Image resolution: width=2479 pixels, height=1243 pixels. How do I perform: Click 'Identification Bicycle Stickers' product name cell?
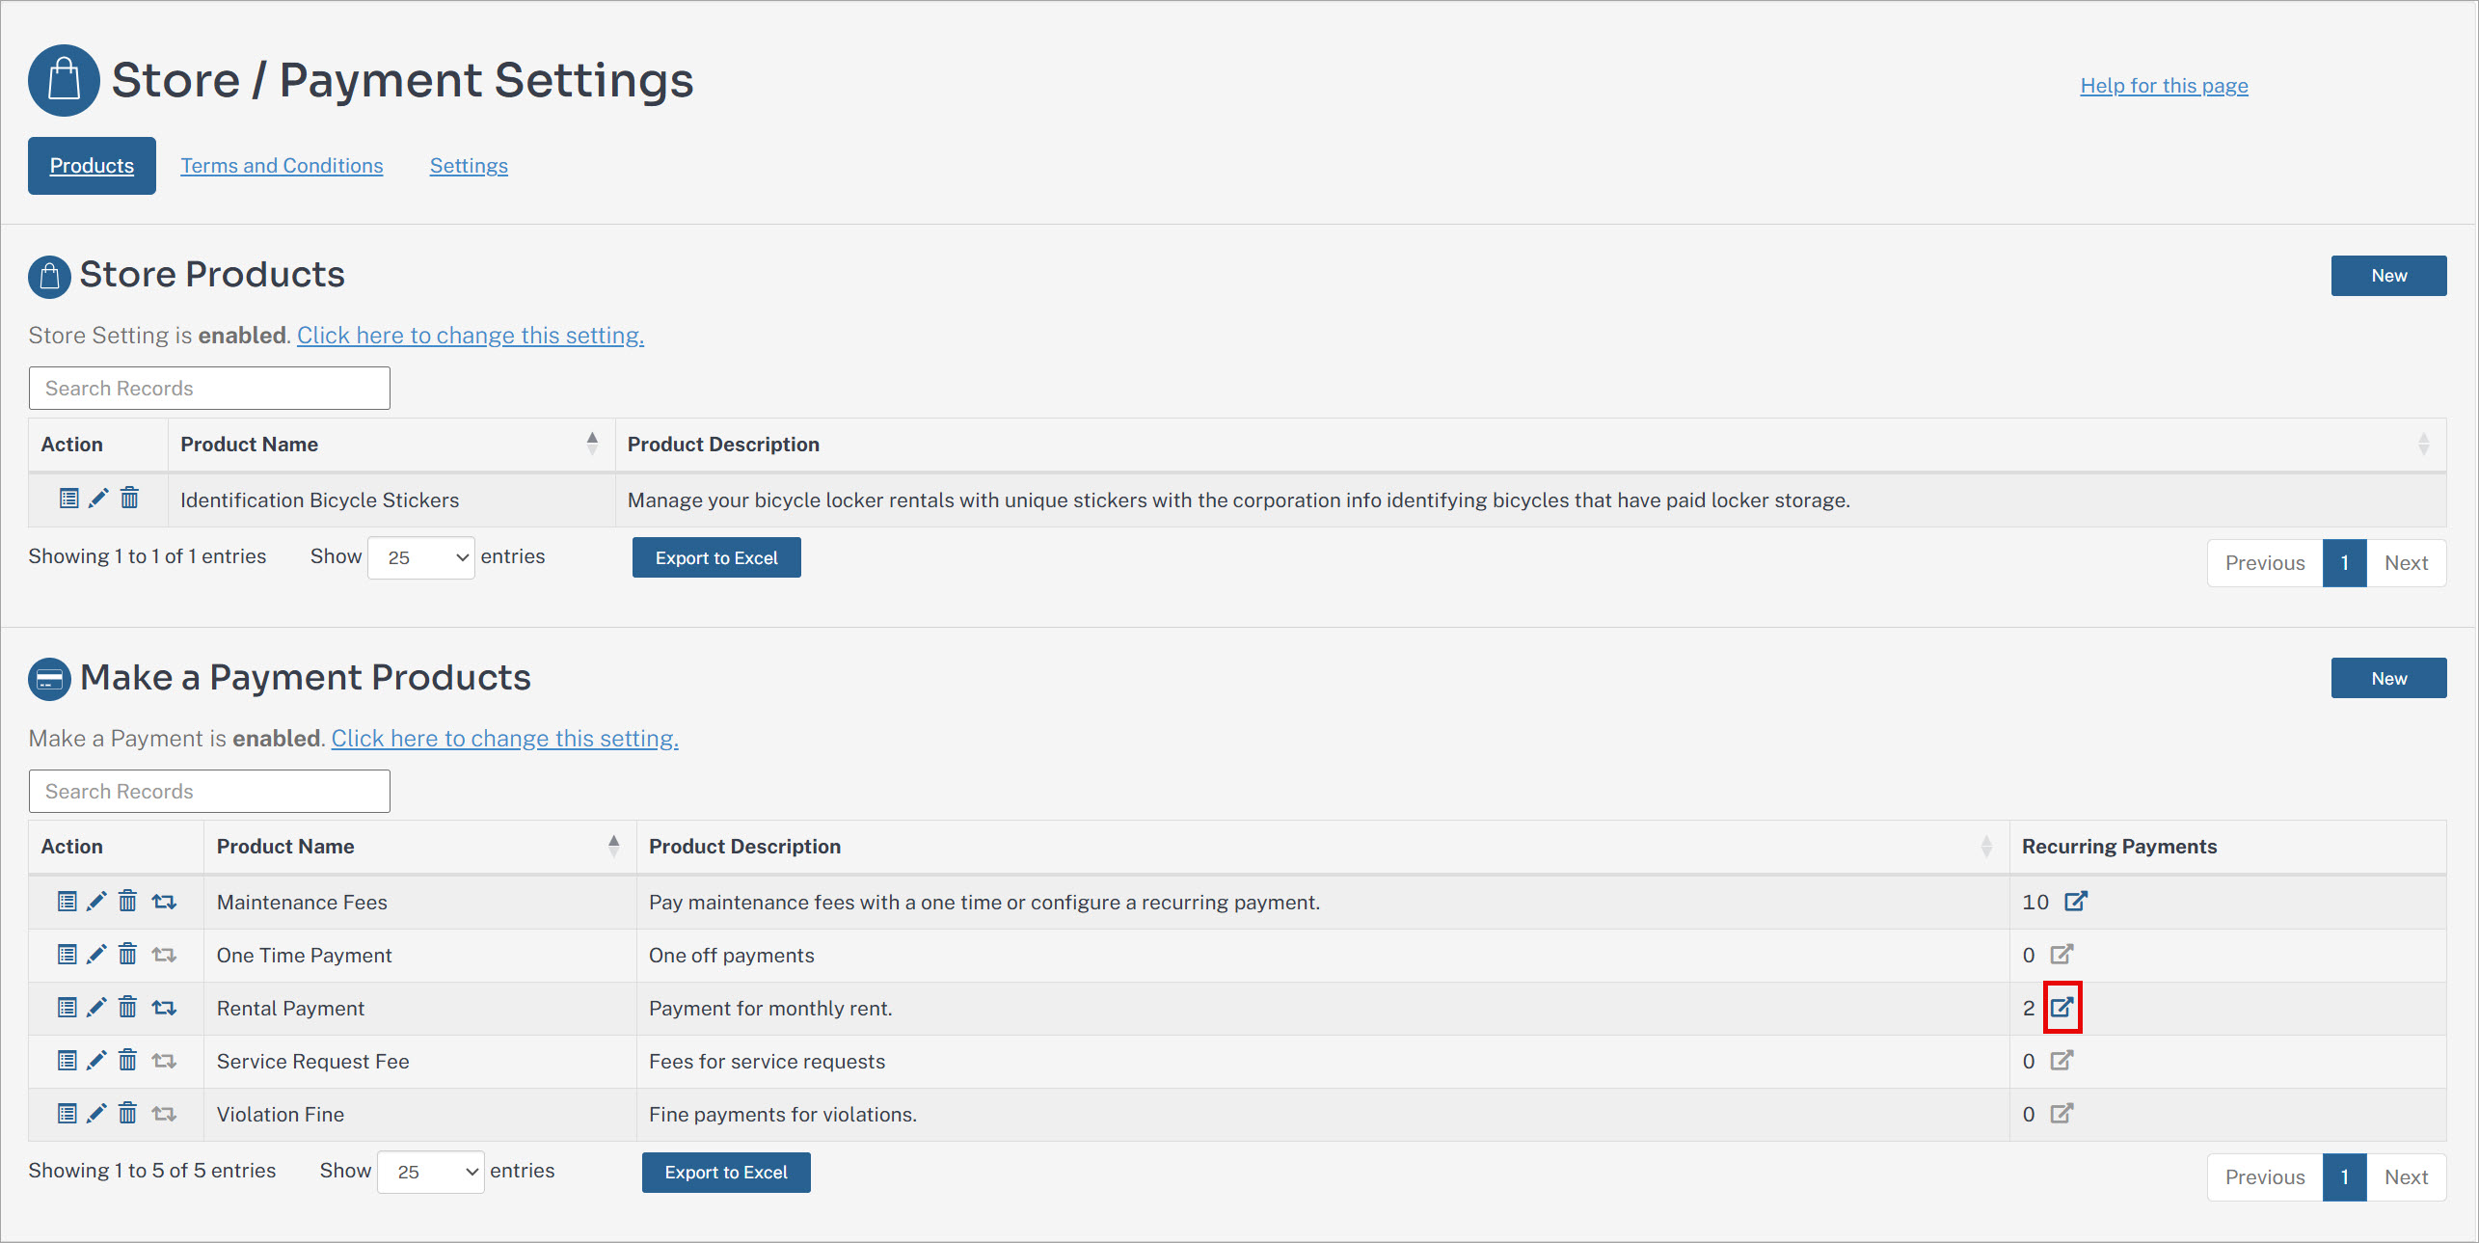click(391, 500)
